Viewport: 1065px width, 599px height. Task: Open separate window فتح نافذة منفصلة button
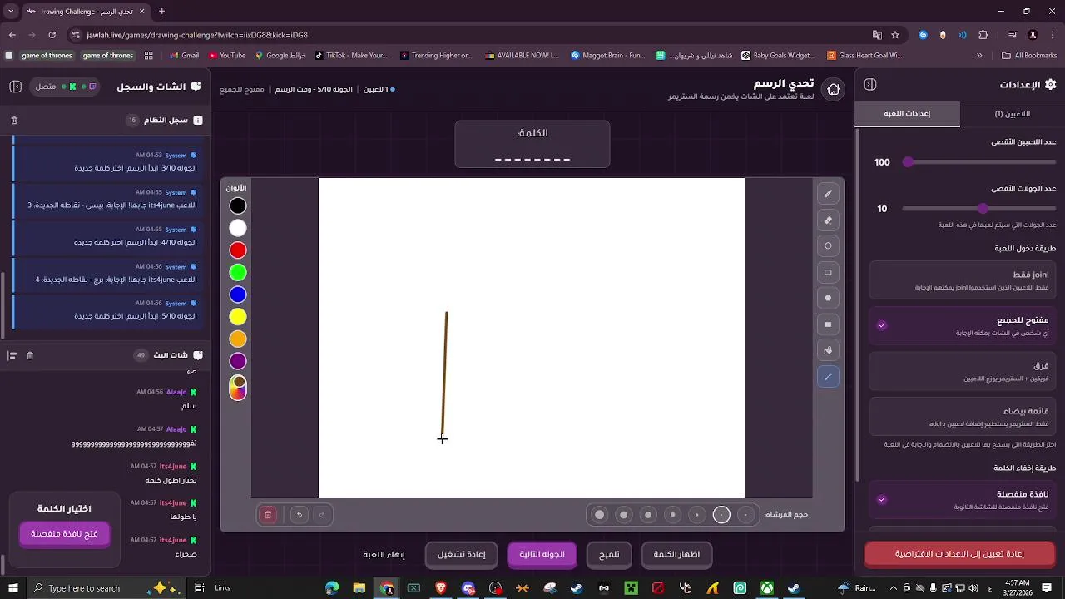tap(64, 534)
